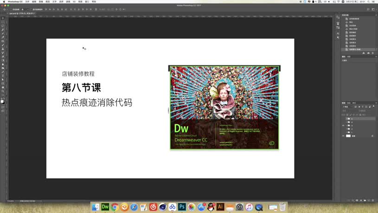Image resolution: width=378 pixels, height=213 pixels.
Task: Select the Crop tool
Action: coord(3,33)
